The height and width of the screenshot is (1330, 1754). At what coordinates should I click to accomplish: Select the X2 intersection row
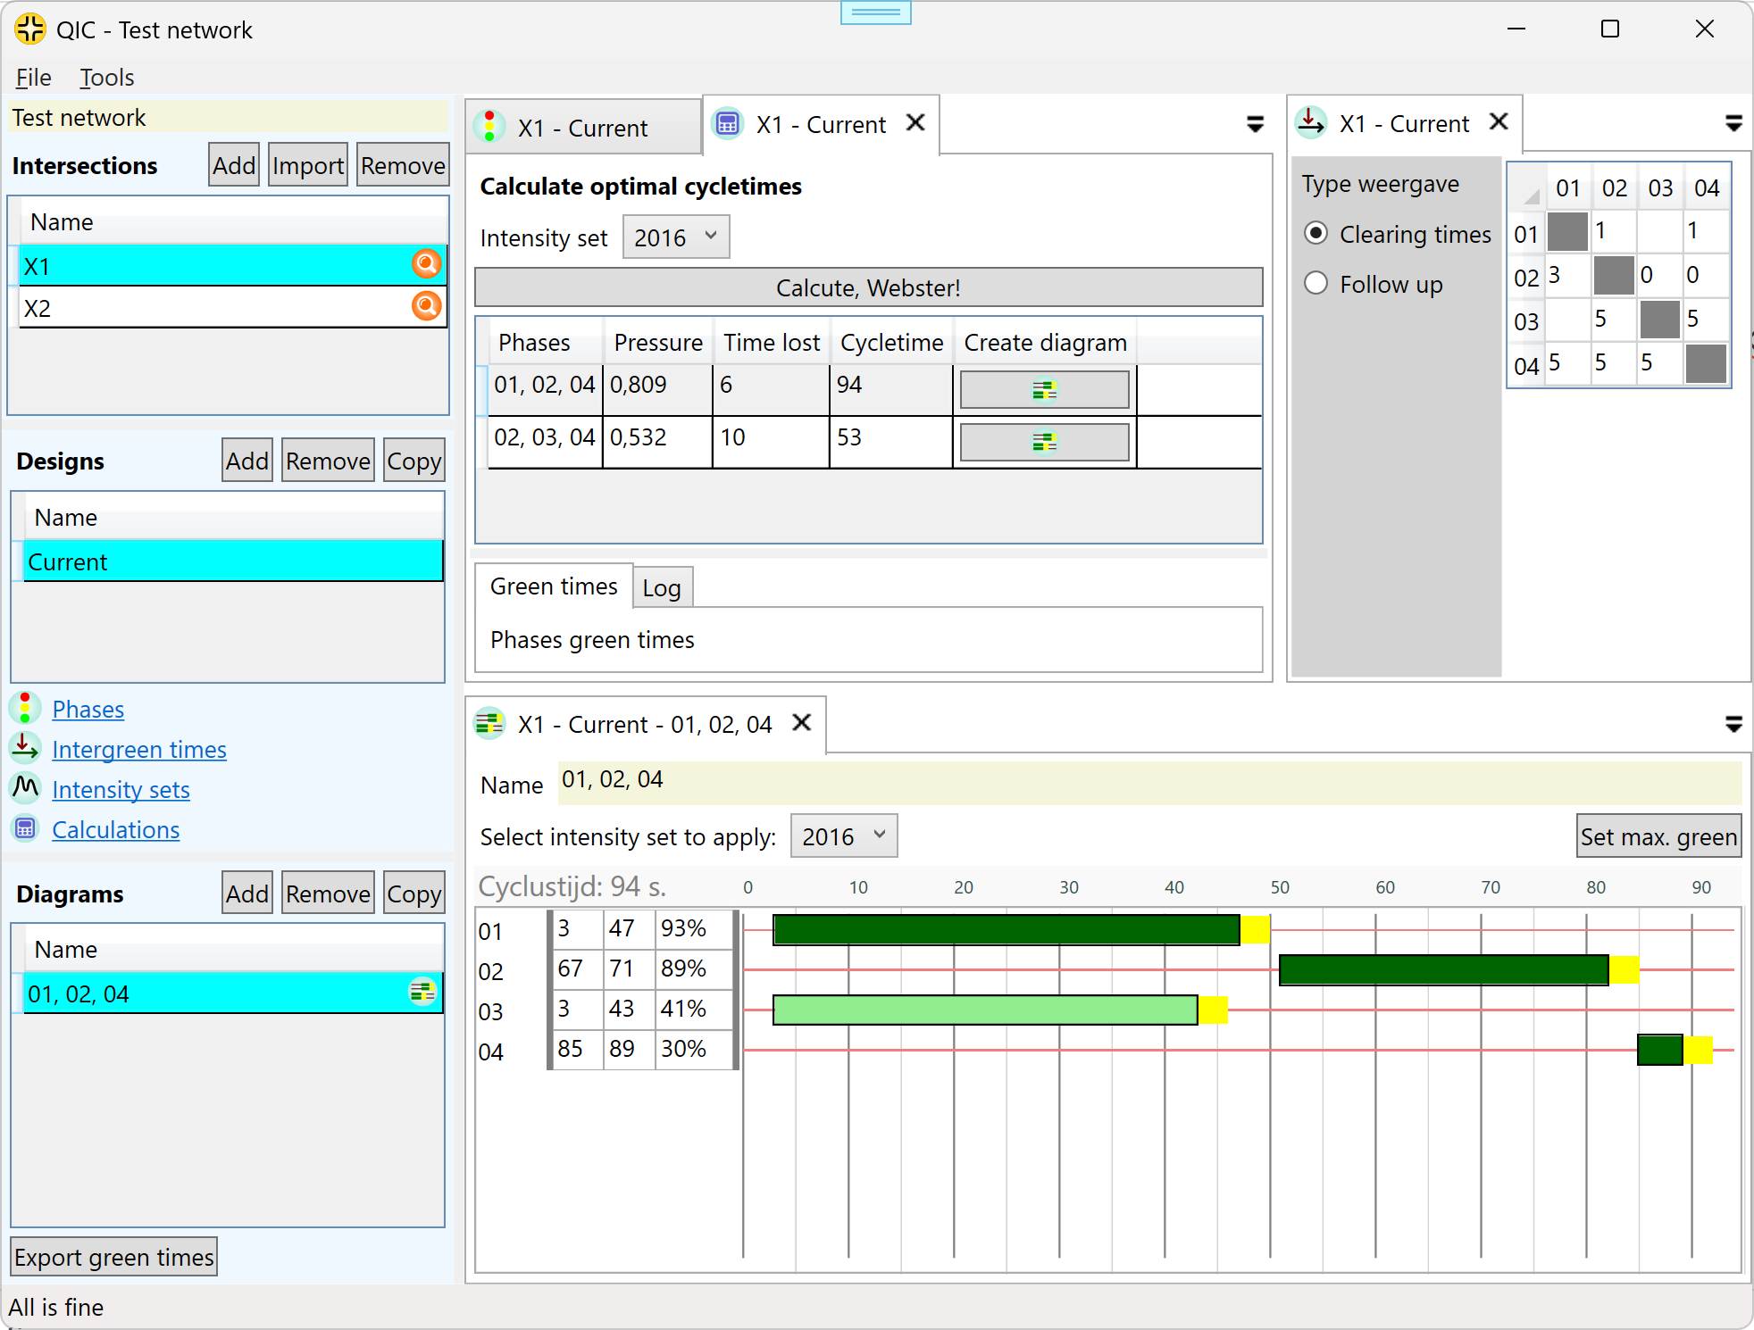pyautogui.click(x=232, y=308)
